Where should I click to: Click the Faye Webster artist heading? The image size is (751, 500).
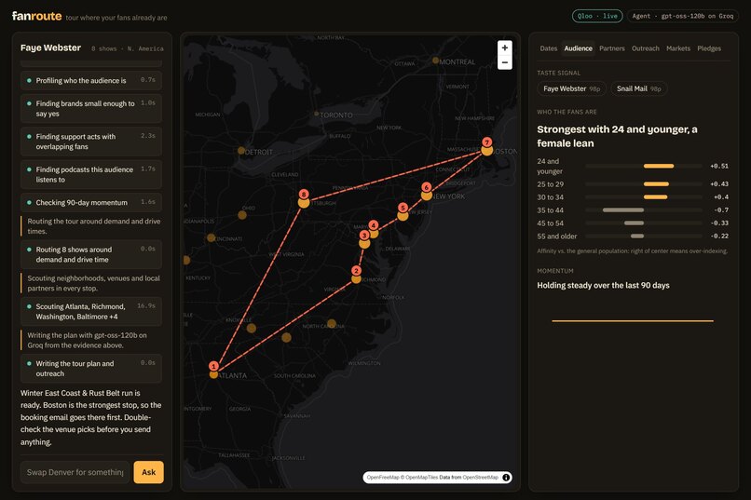point(50,47)
